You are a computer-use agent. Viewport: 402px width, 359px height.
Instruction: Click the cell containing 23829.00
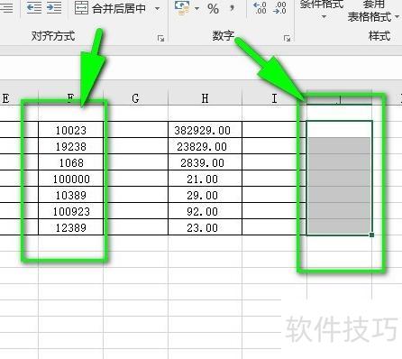[x=205, y=146]
